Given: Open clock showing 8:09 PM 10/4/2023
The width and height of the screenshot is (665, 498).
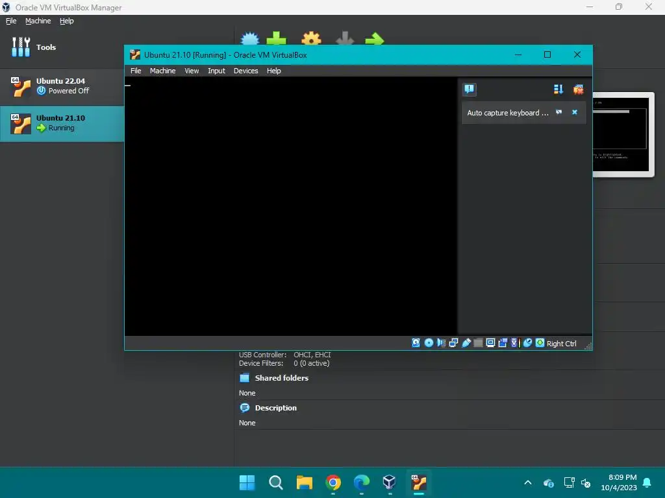Looking at the screenshot, I should [618, 482].
